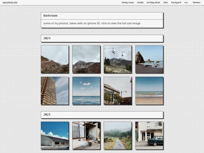The image size is (204, 153).
Task: View the ski lift chairs photo
Action: point(118,59)
